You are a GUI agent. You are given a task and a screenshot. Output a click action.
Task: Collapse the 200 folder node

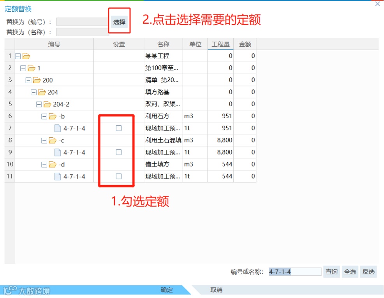28,80
